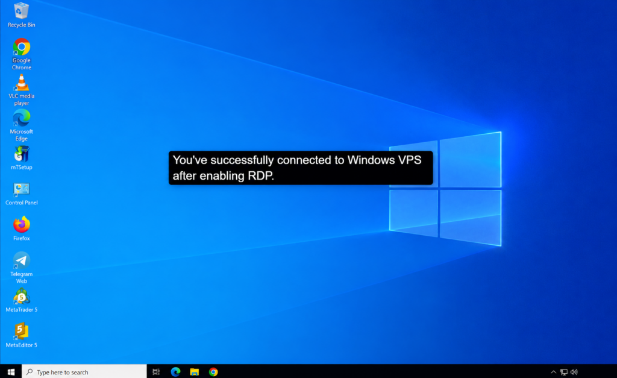Click the 'Type here to search' box
The width and height of the screenshot is (617, 378).
(x=84, y=372)
